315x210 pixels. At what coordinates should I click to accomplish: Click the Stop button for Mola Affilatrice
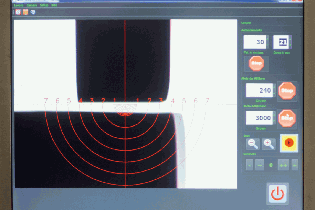pos(287,118)
